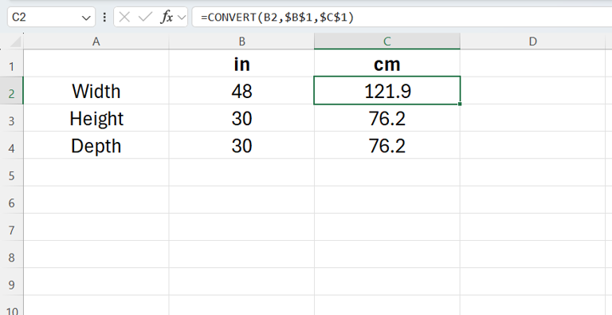
Task: Click the Select All corner triangle
Action: [x=15, y=41]
